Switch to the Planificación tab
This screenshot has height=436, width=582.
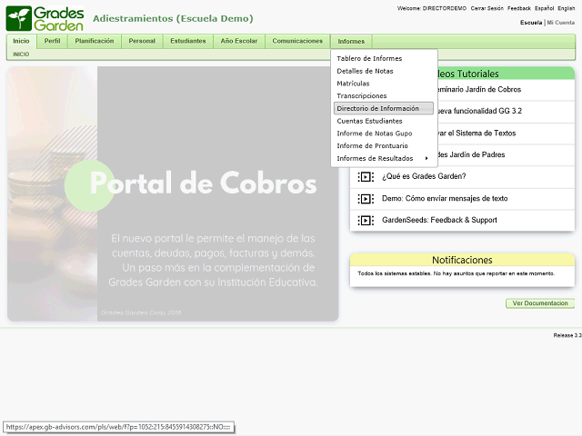(x=95, y=41)
